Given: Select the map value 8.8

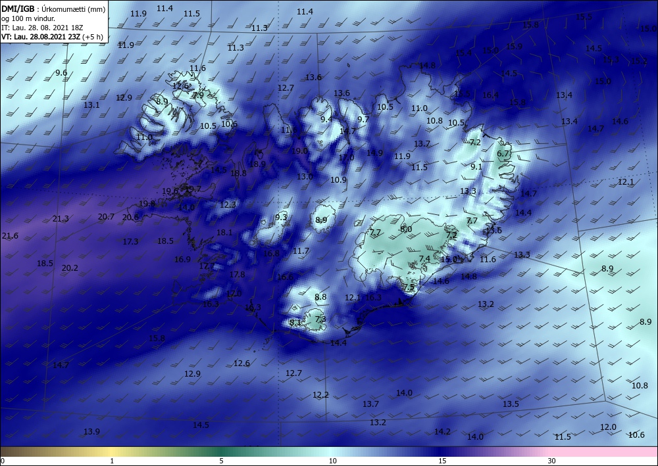Looking at the screenshot, I should pyautogui.click(x=320, y=296).
